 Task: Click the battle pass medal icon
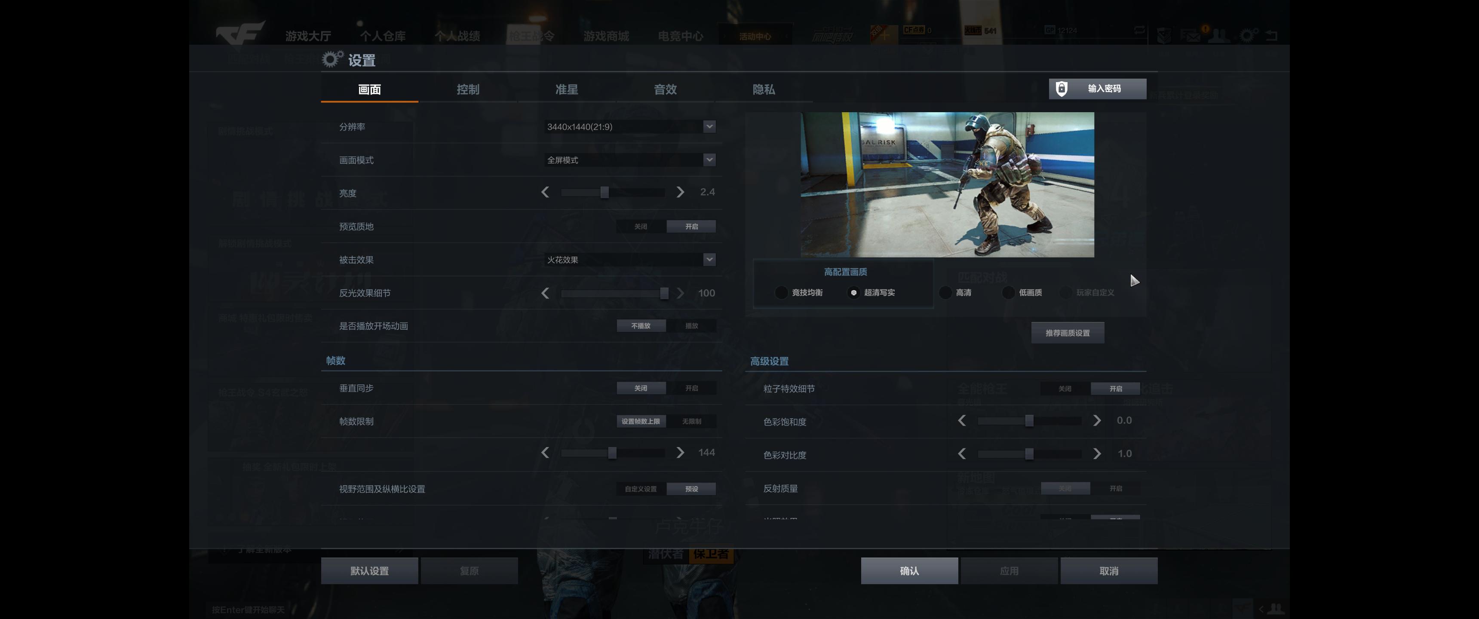coord(1164,37)
